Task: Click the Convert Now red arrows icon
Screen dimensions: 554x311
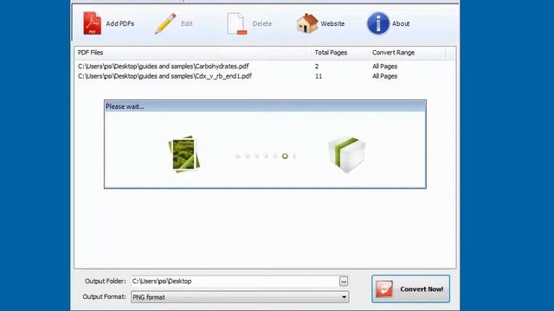Action: [384, 289]
